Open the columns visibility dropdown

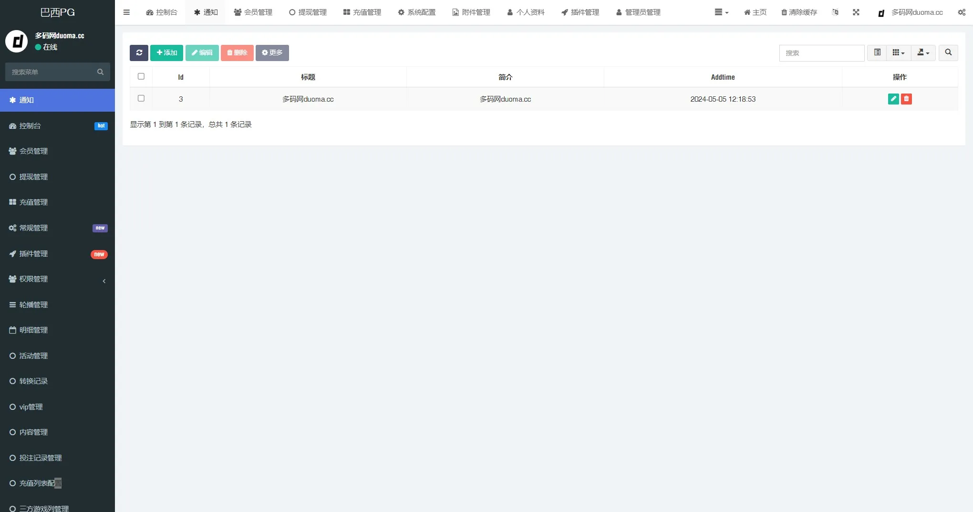pyautogui.click(x=899, y=53)
